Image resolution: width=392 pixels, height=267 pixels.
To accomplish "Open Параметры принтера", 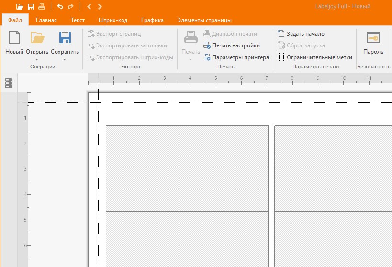I will tap(236, 57).
